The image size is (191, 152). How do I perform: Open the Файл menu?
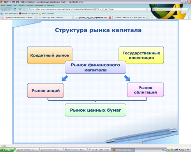pos(3,5)
